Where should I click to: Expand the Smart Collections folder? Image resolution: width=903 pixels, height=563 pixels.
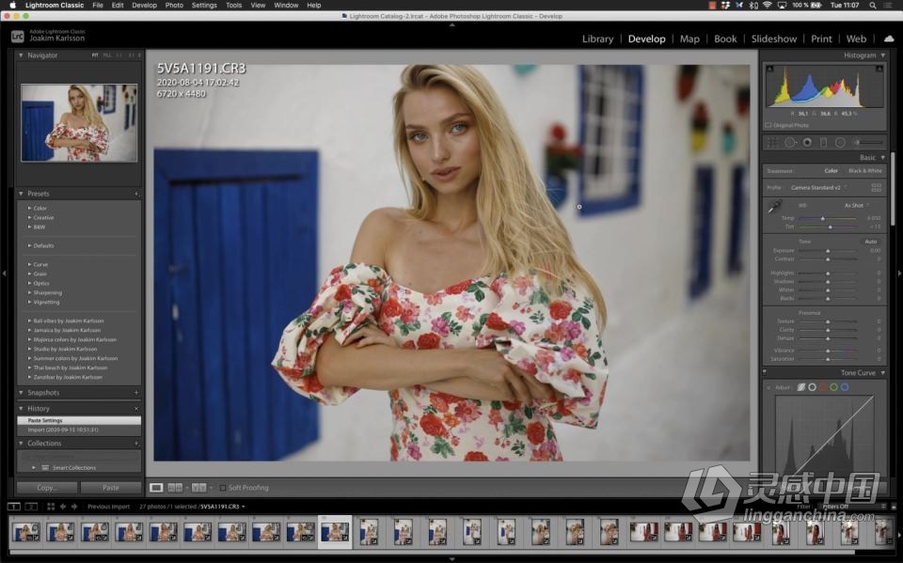coord(34,468)
